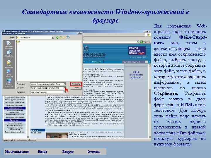Click the green Go arrow next to address bar

tap(141, 42)
